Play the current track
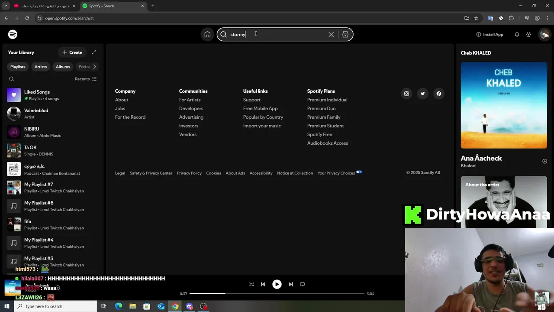 pyautogui.click(x=277, y=284)
